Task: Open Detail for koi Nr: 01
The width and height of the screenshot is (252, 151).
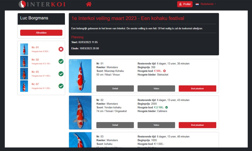Action: 115,88
